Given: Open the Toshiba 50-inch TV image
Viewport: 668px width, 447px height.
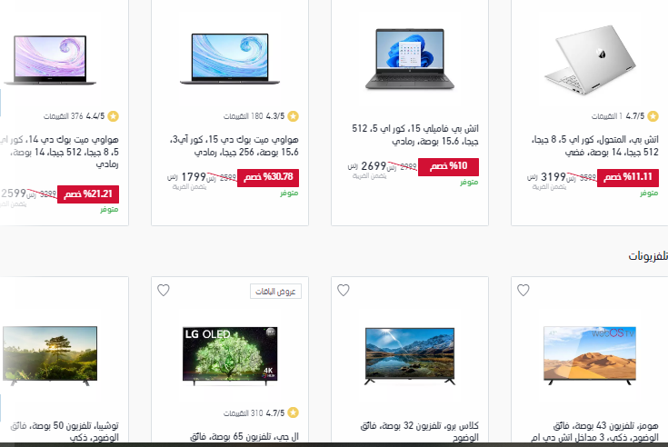Looking at the screenshot, I should tap(50, 356).
